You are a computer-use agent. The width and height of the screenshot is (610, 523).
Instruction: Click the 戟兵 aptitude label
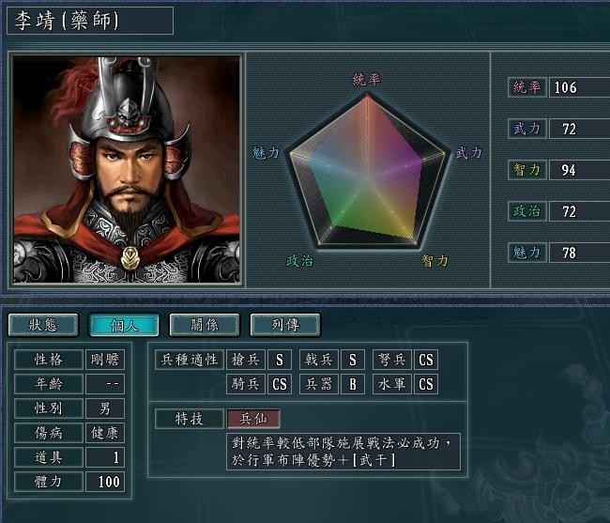[319, 360]
